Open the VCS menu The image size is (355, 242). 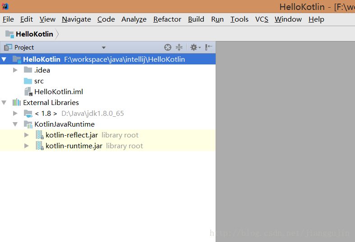tap(262, 19)
